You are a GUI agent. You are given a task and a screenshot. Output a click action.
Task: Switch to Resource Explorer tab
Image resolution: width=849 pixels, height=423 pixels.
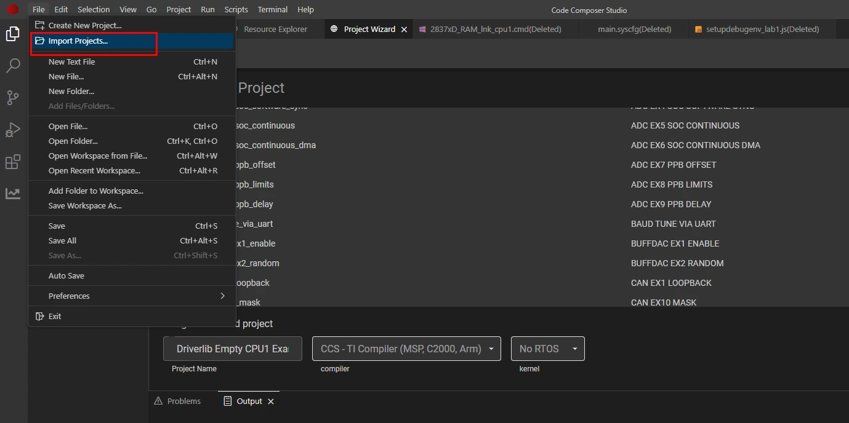pyautogui.click(x=275, y=29)
